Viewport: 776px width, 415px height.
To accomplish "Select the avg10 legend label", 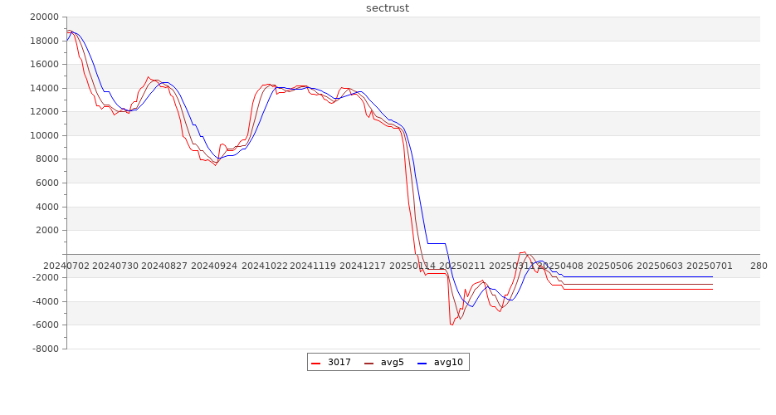I will tap(448, 363).
